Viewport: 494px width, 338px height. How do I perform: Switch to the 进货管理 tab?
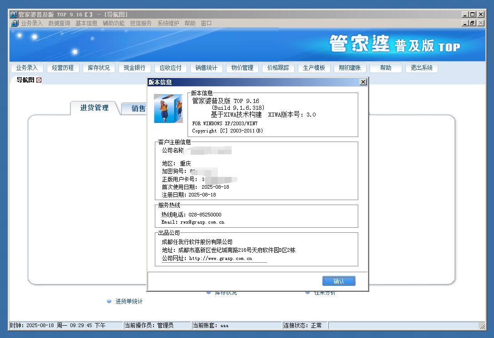(94, 108)
